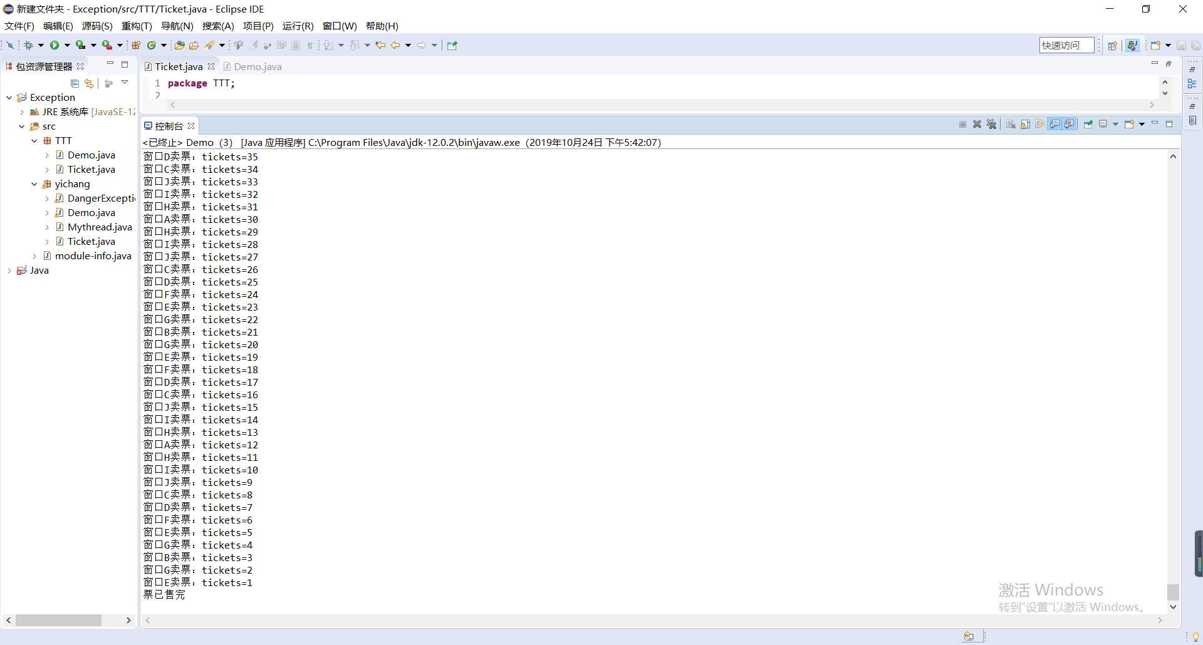Click the Search flashlight icon in toolbar
The width and height of the screenshot is (1203, 645).
pyautogui.click(x=210, y=45)
